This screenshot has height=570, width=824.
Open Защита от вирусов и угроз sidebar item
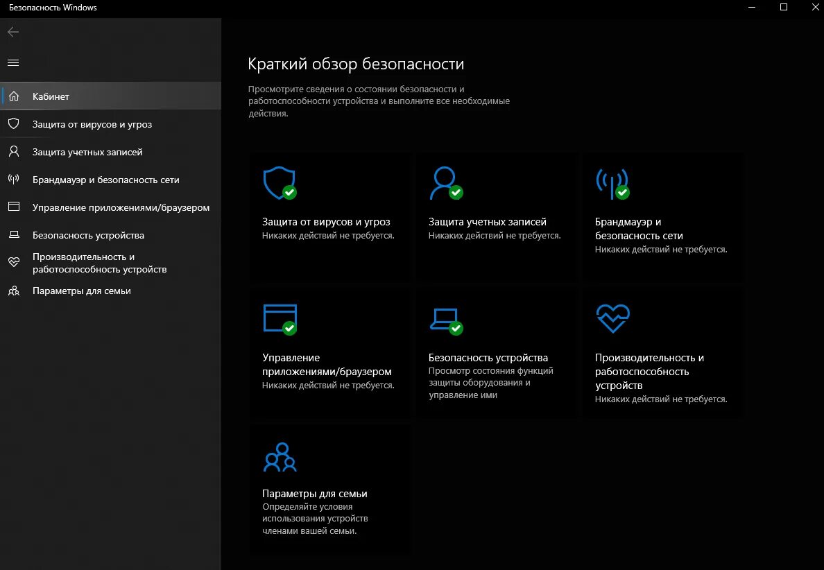[110, 124]
